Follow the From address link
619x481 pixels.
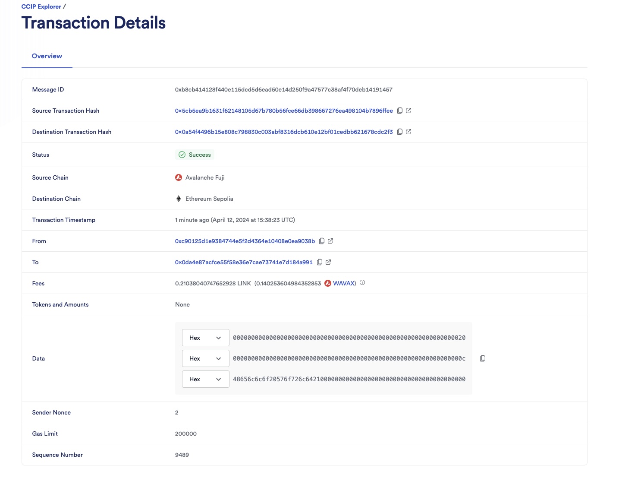coord(244,241)
